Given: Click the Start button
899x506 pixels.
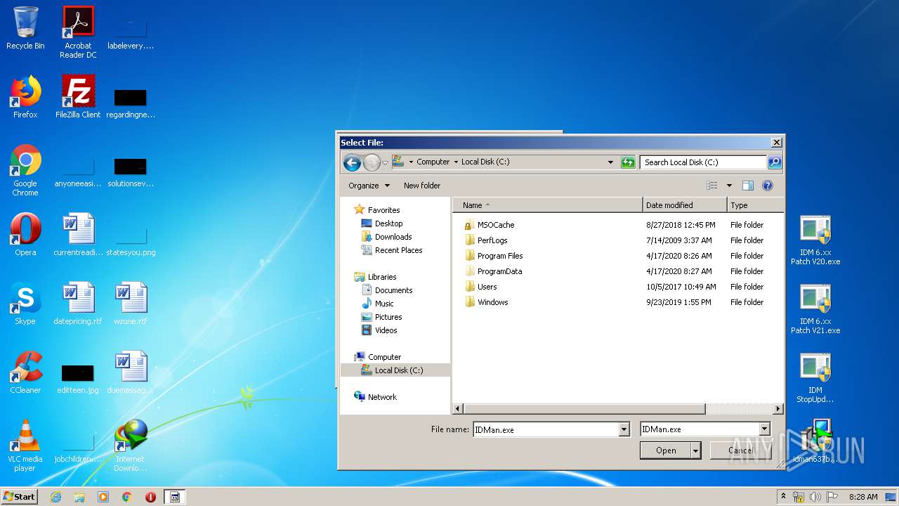Looking at the screenshot, I should (19, 497).
